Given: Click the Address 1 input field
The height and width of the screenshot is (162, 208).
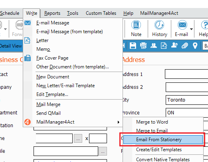Looking at the screenshot, I should pos(186,74).
